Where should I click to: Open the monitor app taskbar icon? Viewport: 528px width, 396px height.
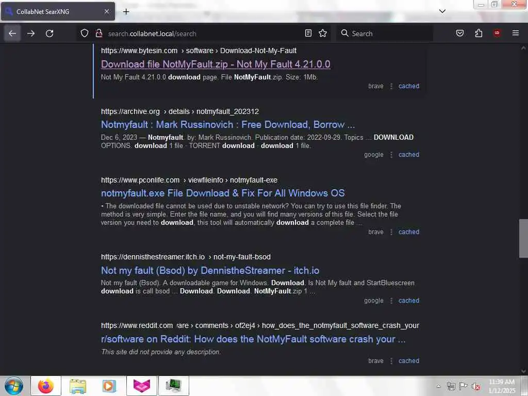[173, 386]
